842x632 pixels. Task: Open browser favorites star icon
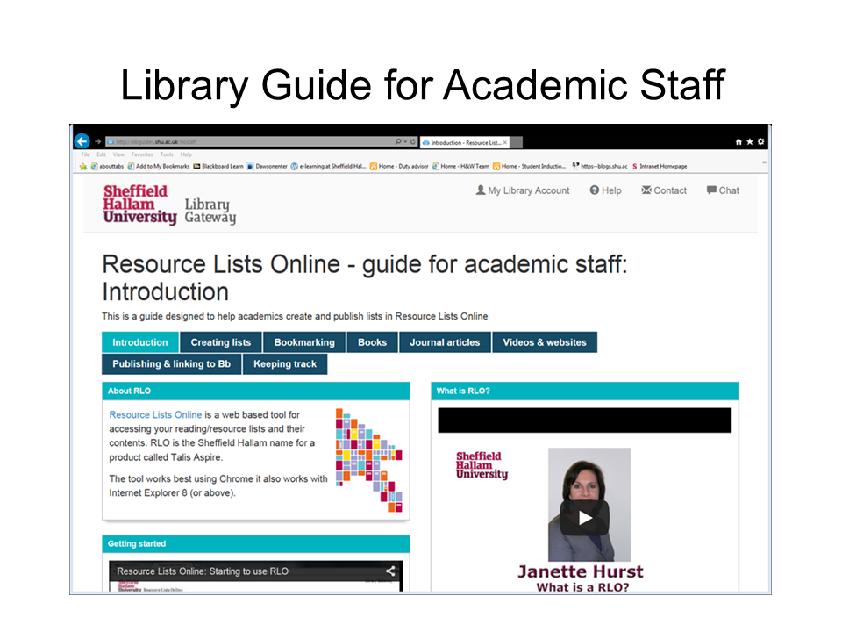[750, 141]
